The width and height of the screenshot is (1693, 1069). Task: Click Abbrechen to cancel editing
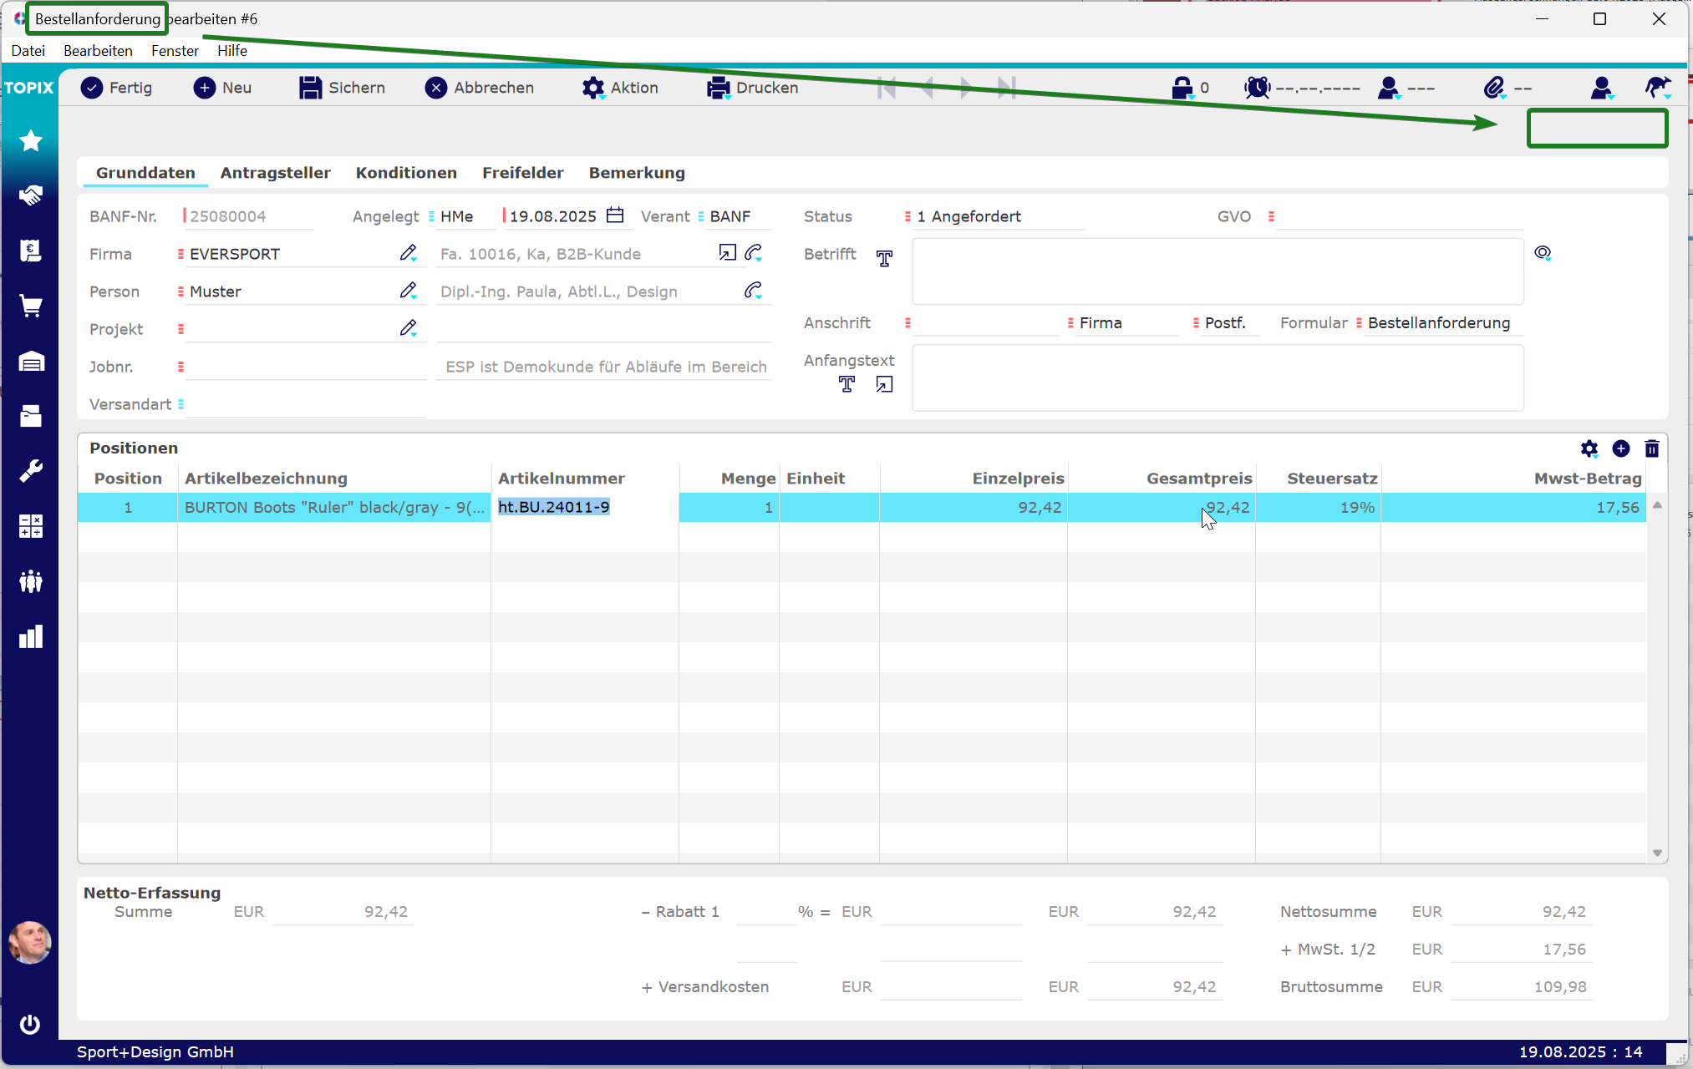(480, 88)
